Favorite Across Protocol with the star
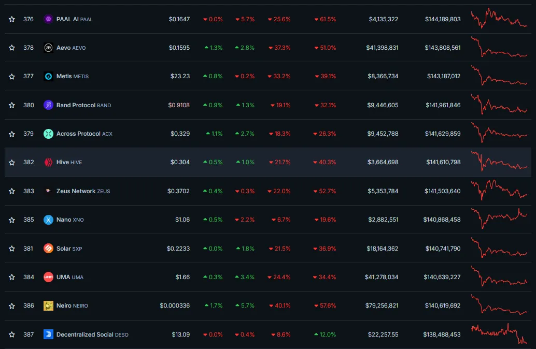This screenshot has width=536, height=349. pos(12,134)
